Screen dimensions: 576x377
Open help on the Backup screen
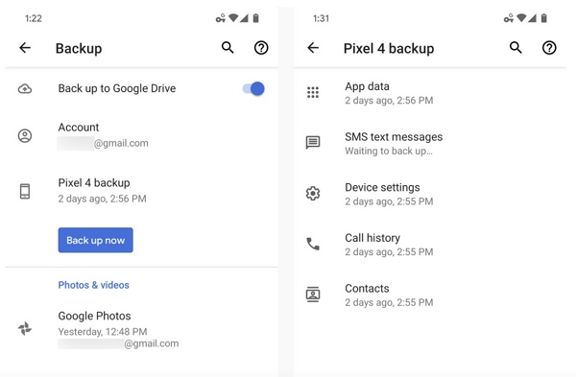261,48
